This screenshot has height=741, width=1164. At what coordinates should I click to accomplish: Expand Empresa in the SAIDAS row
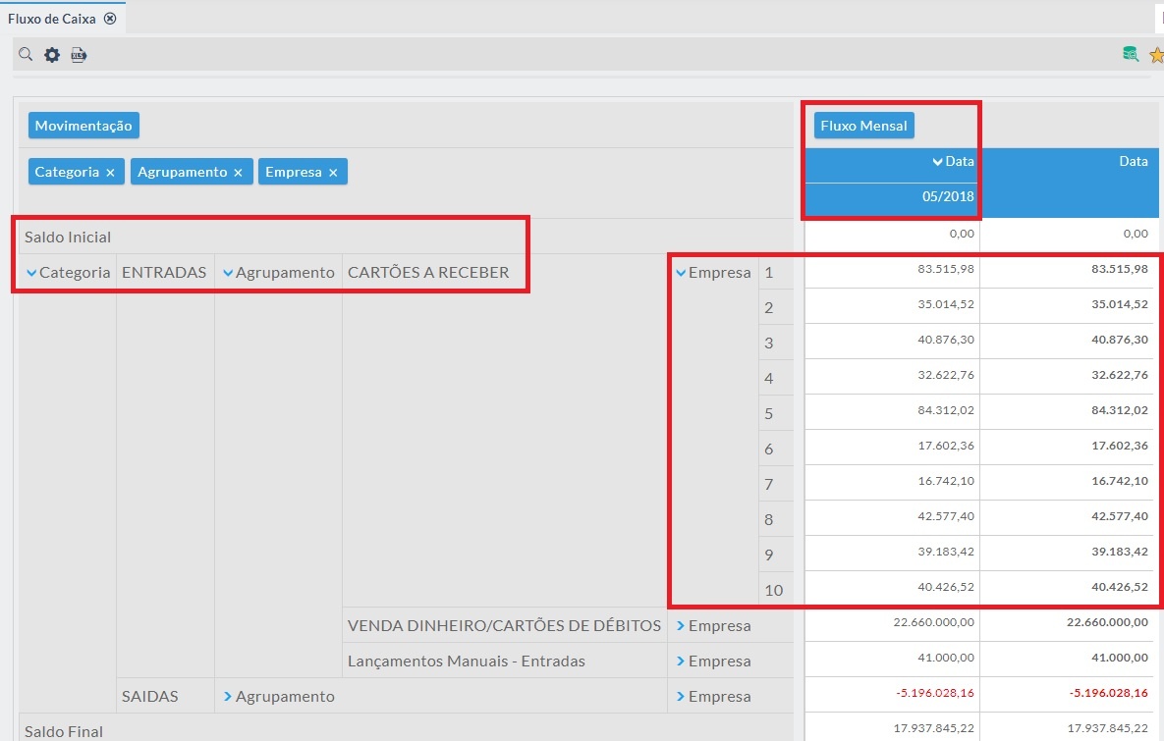click(681, 697)
